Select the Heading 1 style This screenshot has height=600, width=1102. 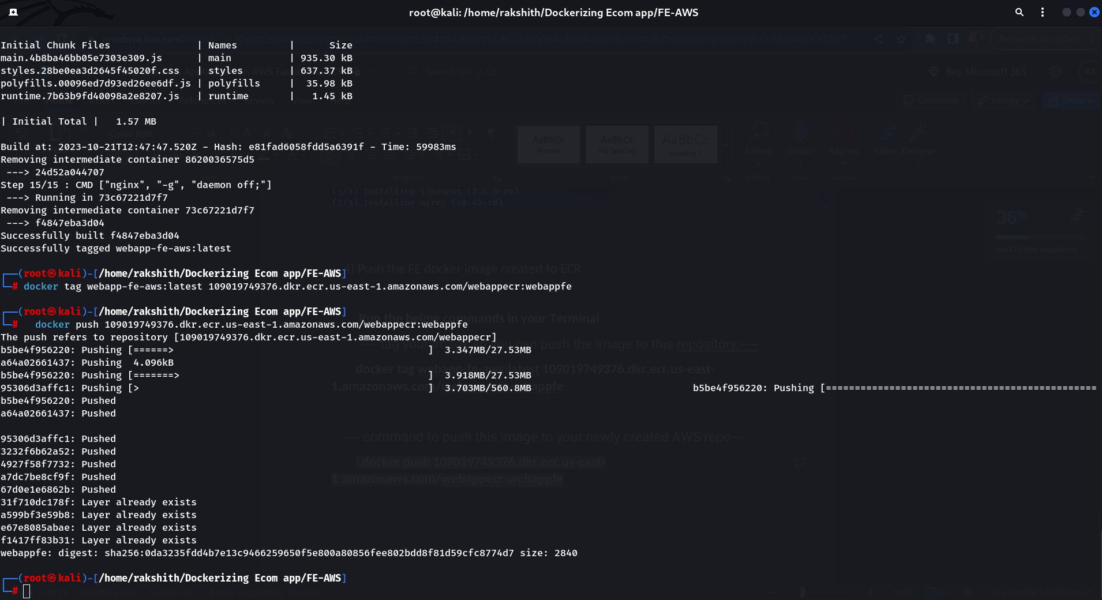pyautogui.click(x=685, y=144)
